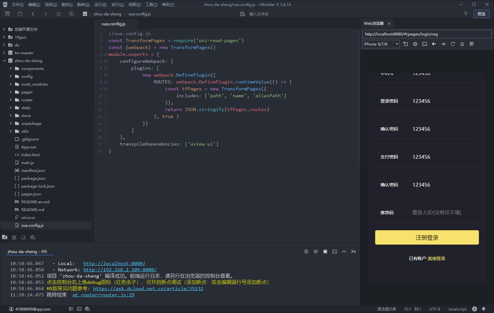Expand the 19guo project
The width and height of the screenshot is (494, 313).
tap(4, 37)
